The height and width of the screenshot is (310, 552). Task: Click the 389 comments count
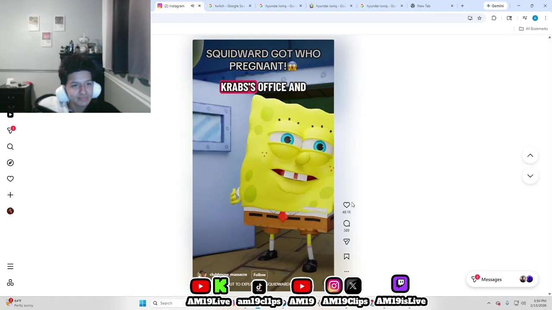[x=346, y=230]
